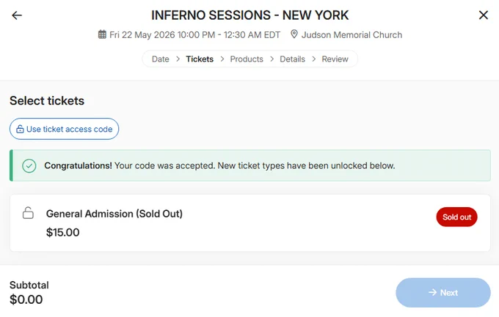Go back with the left arrow icon
Image resolution: width=499 pixels, height=317 pixels.
[17, 15]
